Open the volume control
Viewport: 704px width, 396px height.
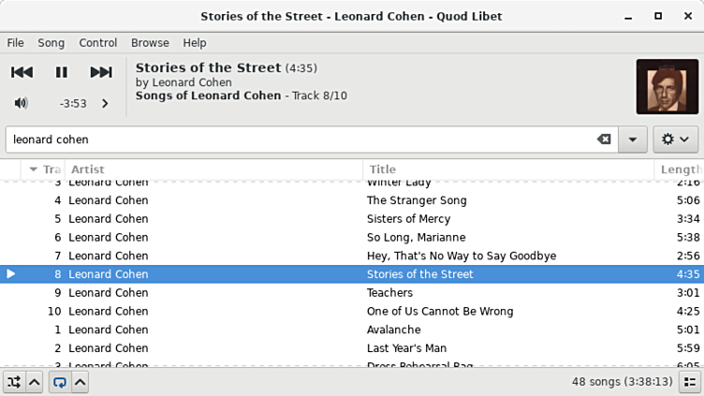[22, 103]
